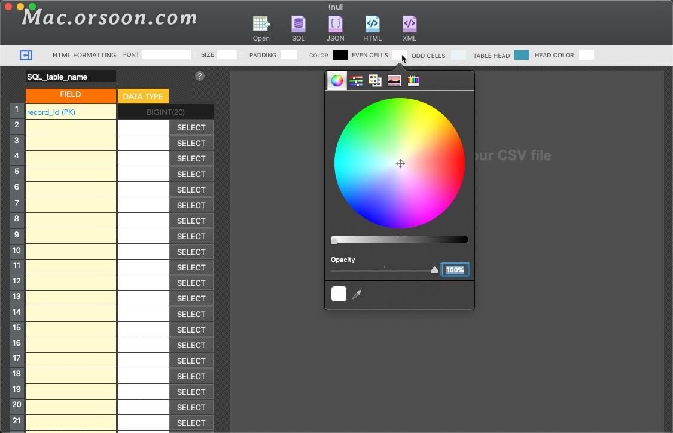This screenshot has height=433, width=673.
Task: Click the FONT input field
Action: point(166,55)
